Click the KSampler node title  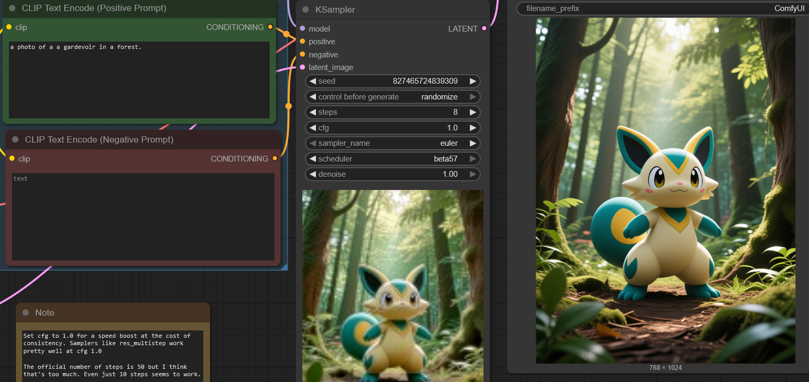[x=335, y=9]
